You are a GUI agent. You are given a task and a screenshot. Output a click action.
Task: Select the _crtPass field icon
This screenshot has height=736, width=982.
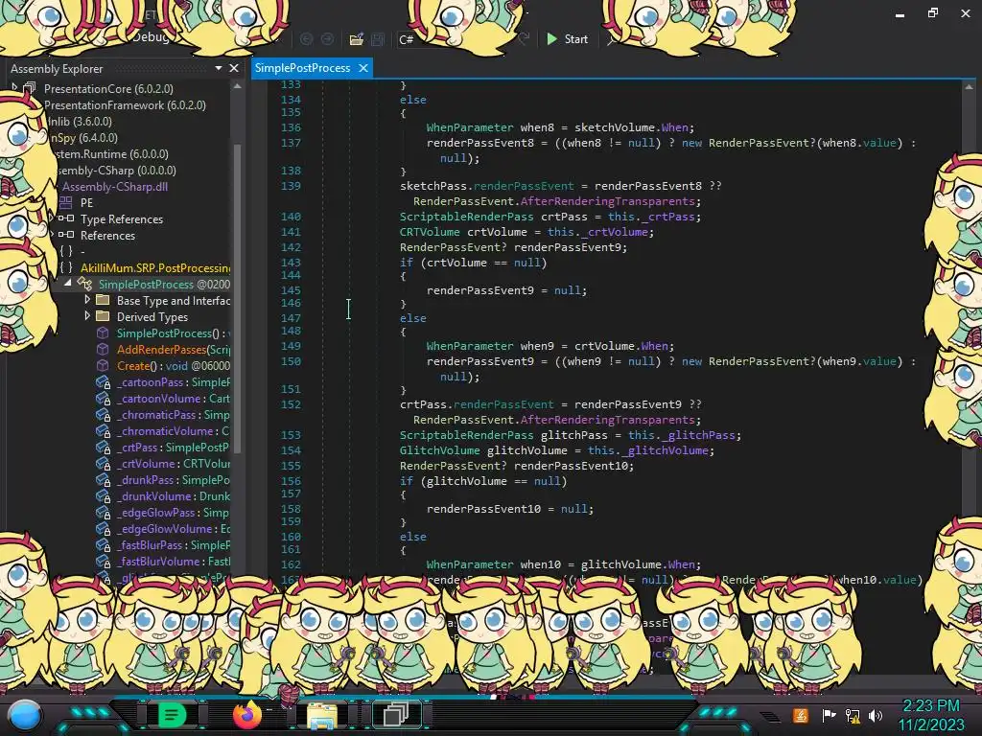pyautogui.click(x=103, y=447)
